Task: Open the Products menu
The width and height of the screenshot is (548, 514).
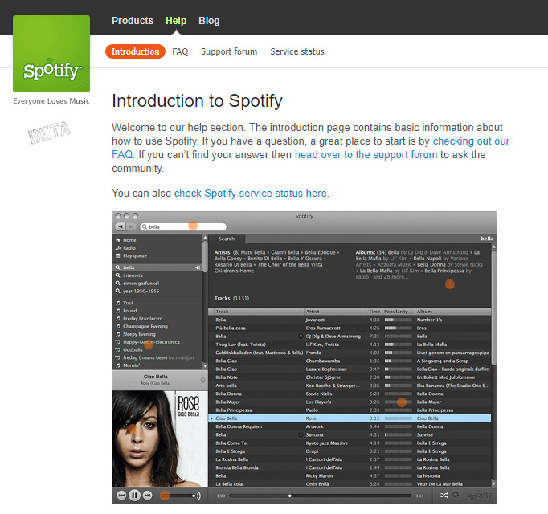Action: tap(133, 21)
